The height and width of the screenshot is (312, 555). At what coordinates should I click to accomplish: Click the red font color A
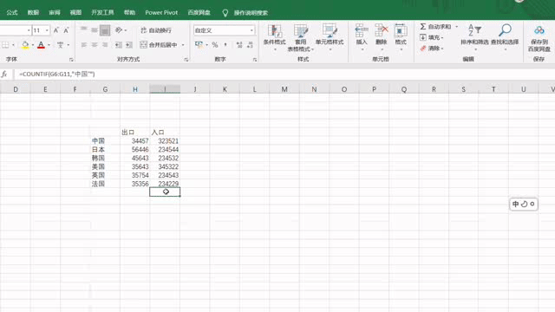click(41, 45)
